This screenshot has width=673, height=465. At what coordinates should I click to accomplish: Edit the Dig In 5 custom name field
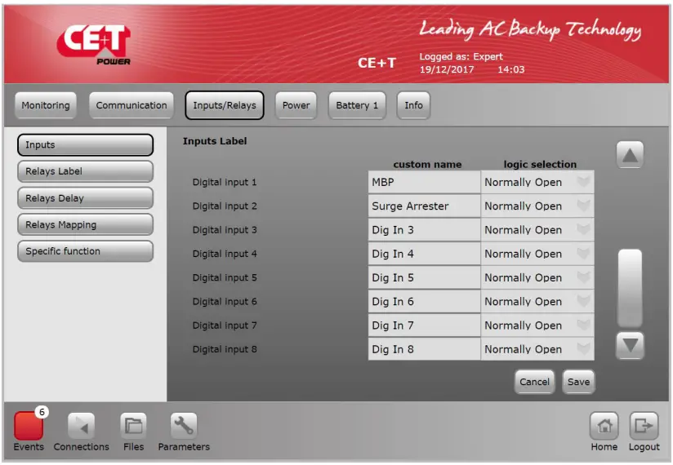[424, 277]
